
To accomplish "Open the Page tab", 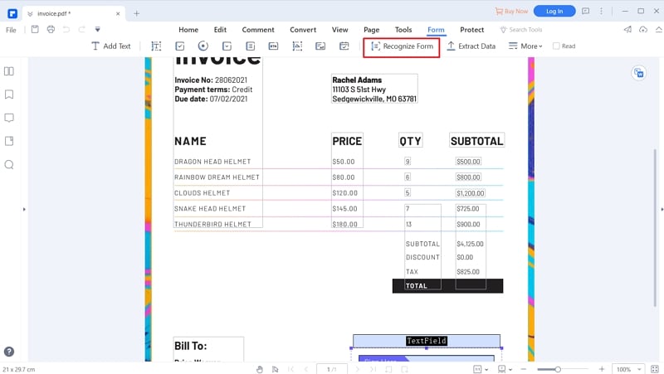I will (x=371, y=30).
